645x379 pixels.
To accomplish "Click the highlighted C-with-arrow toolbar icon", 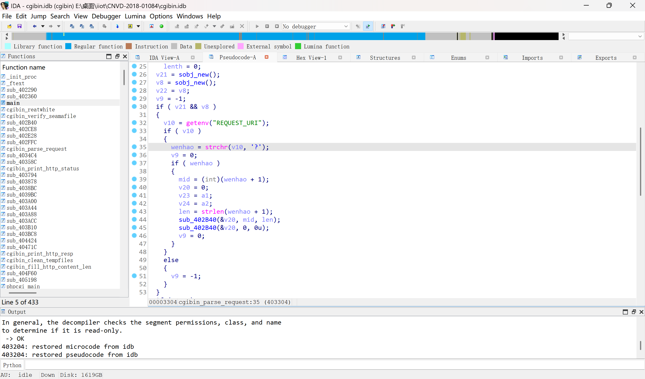I will pos(368,26).
